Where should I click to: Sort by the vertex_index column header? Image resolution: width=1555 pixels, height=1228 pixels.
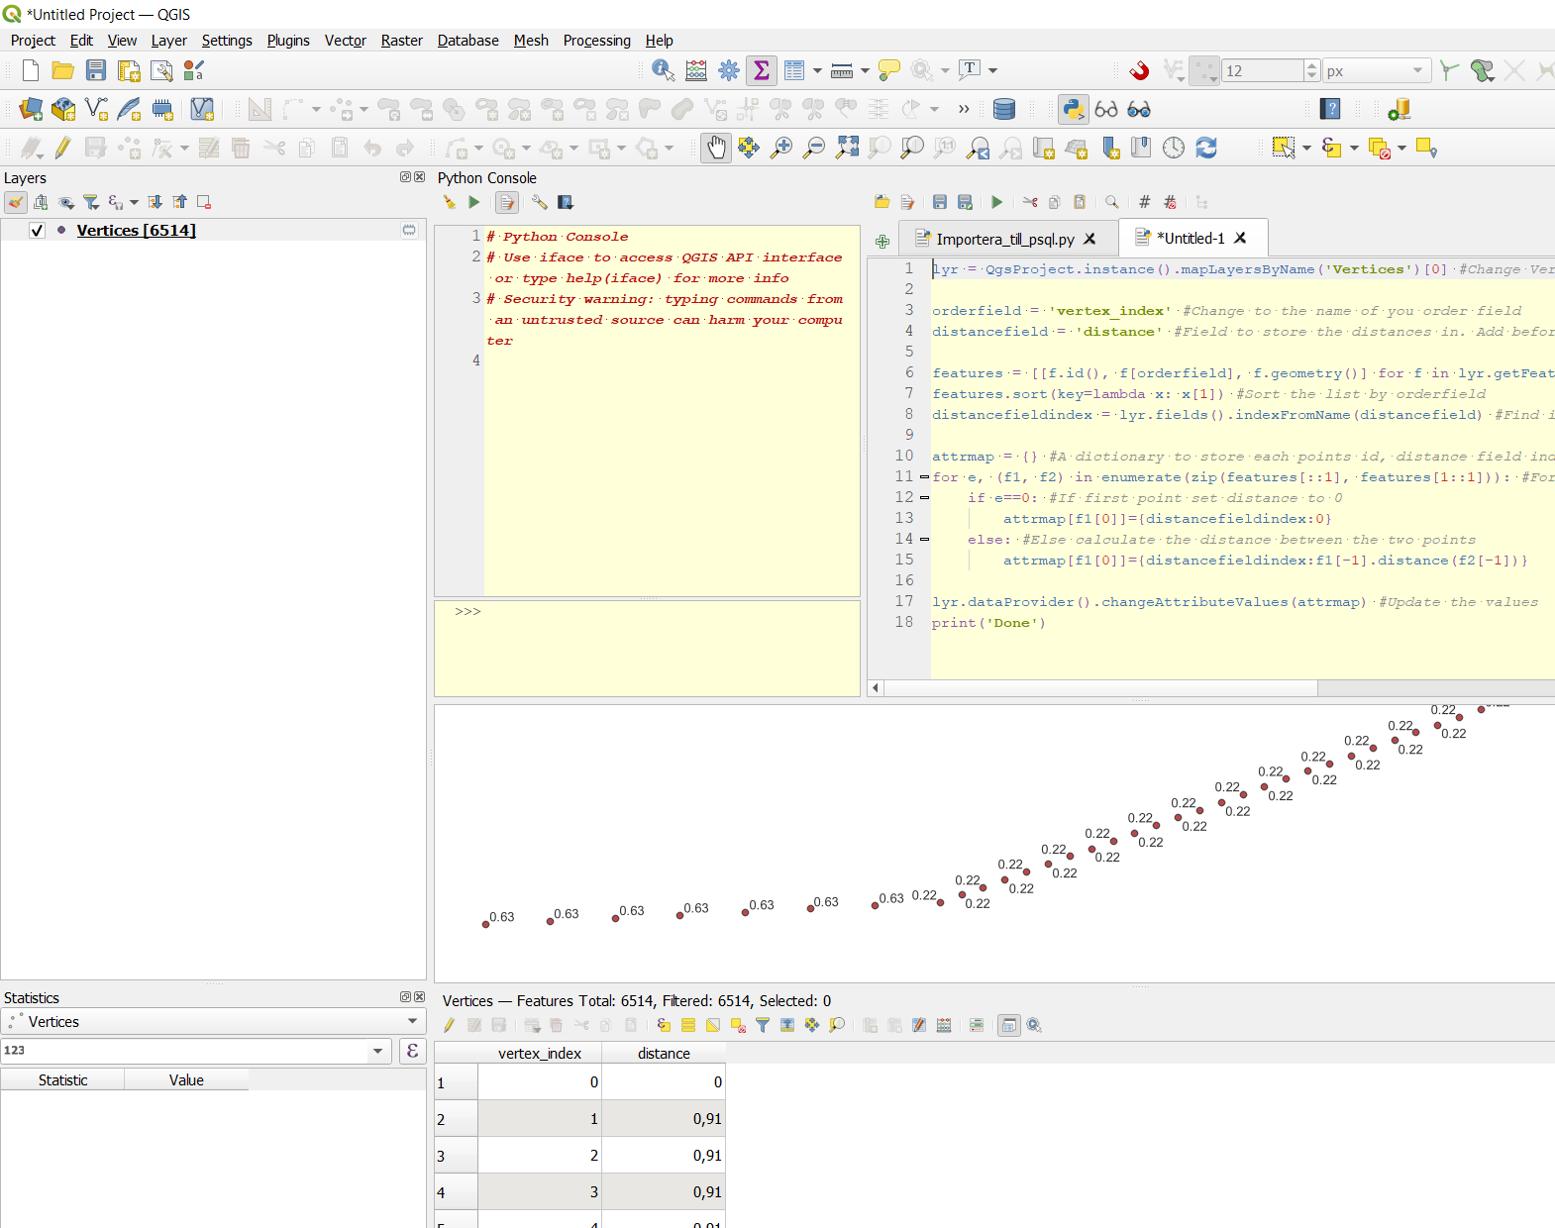[540, 1053]
